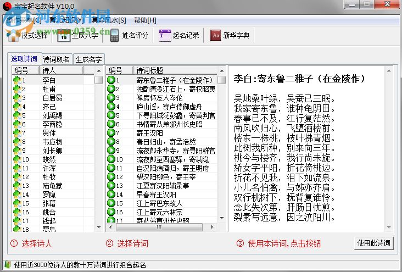
Task: Select the poet icon for 李白
Action: tap(17, 80)
